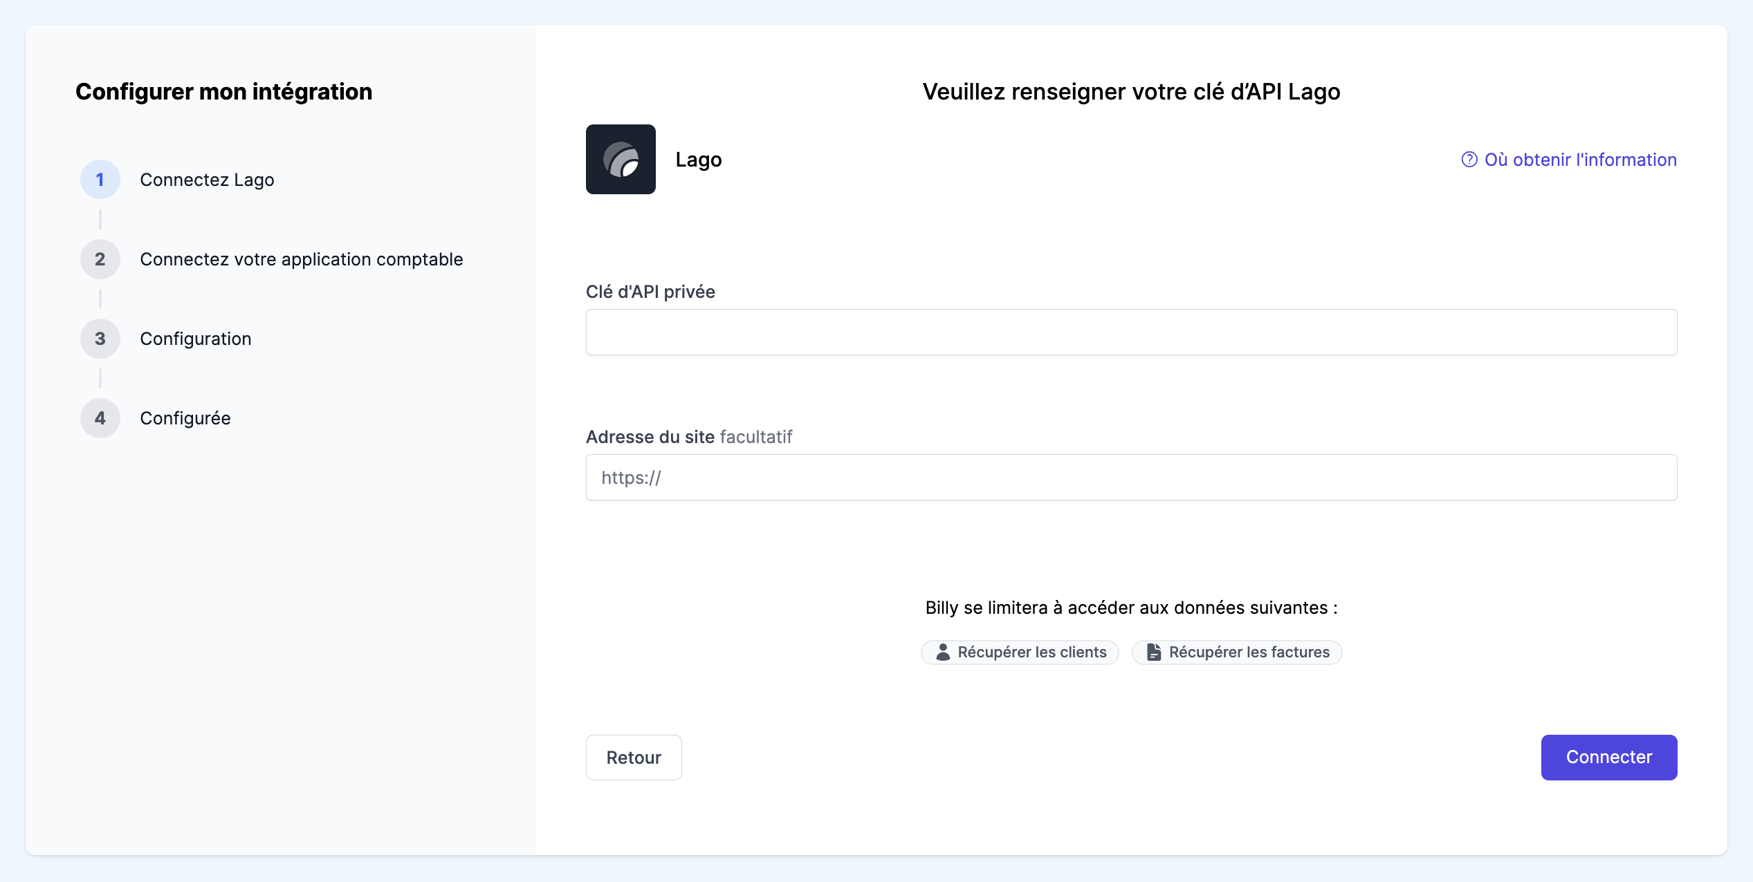This screenshot has width=1753, height=882.
Task: Click the 'Clé d'API privée' label
Action: 650,292
